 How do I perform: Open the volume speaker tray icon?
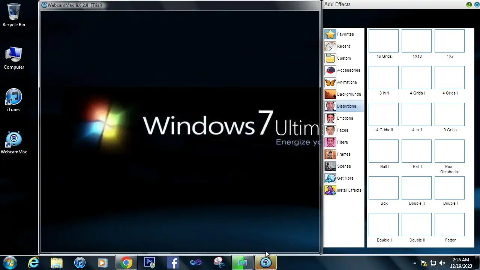[442, 263]
